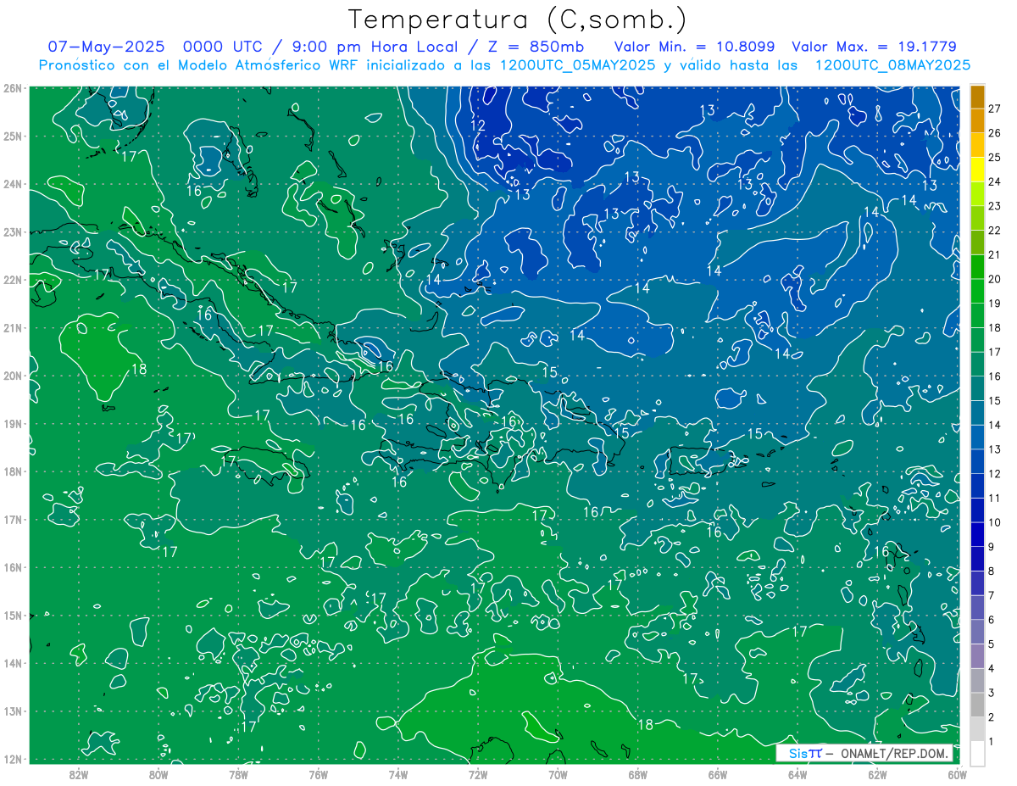Screen dimensions: 1017x786
Task: Click the "68W" longitude axis label
Action: [x=637, y=773]
